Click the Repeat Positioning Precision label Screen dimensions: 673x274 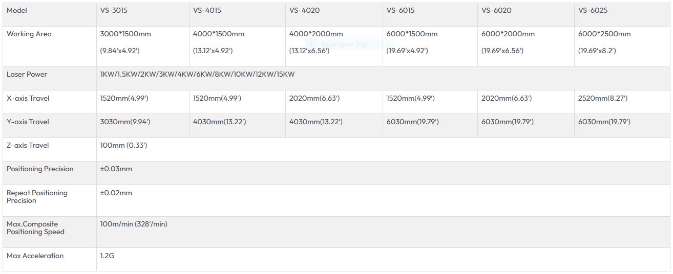(37, 197)
